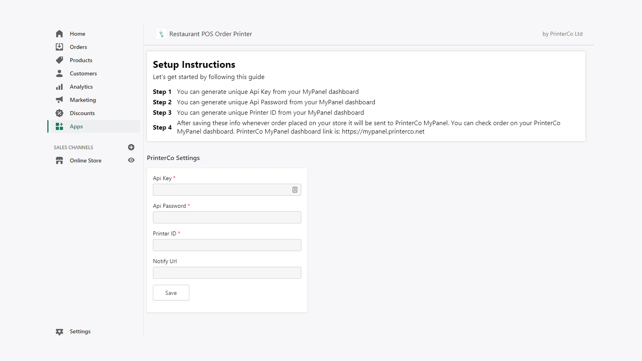View online store with eye icon
The width and height of the screenshot is (642, 361).
pos(131,160)
